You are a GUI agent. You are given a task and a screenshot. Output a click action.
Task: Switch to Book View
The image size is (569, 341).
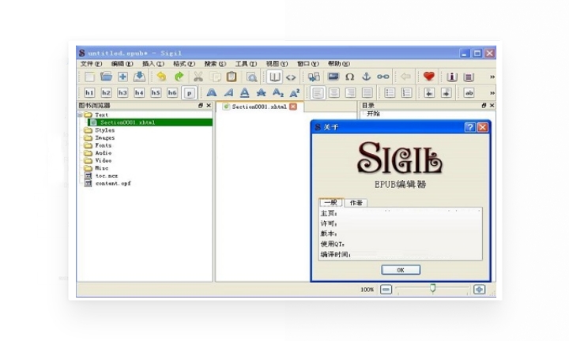[x=274, y=77]
